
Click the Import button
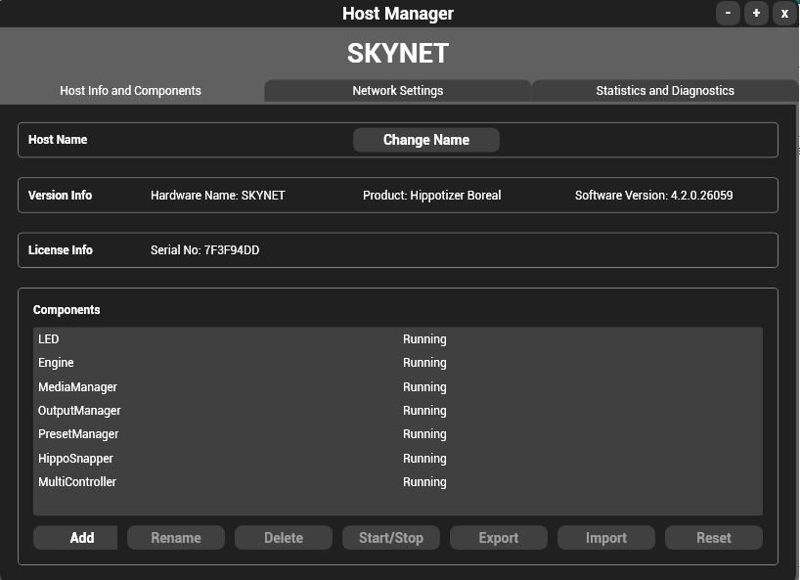point(605,537)
